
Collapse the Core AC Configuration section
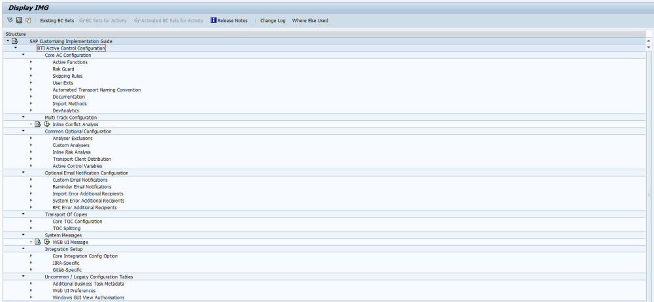pyautogui.click(x=24, y=55)
